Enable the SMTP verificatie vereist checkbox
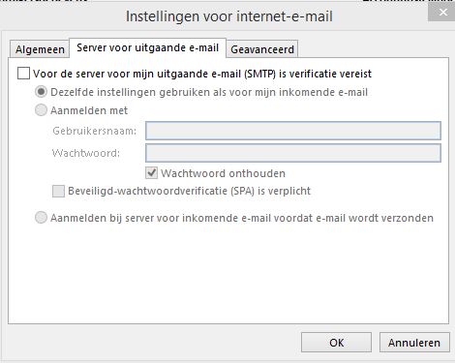Image resolution: width=455 pixels, height=363 pixels. 23,74
